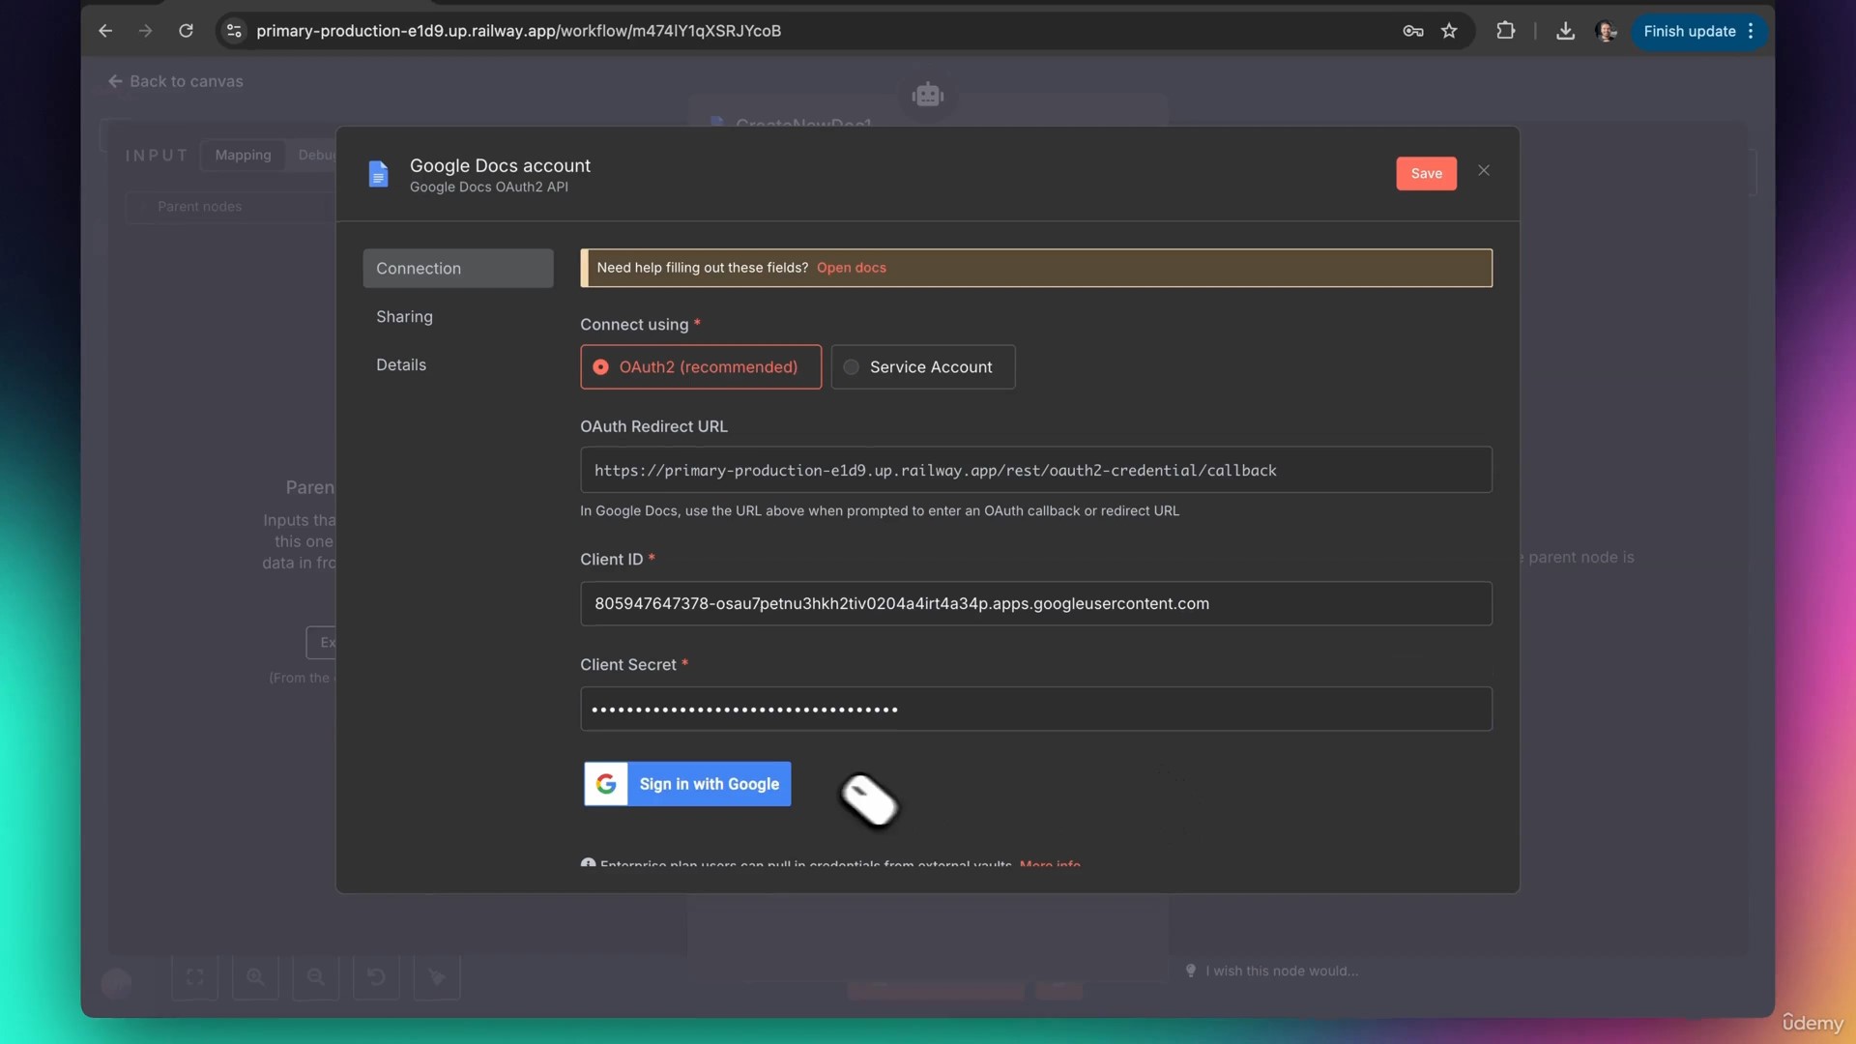This screenshot has width=1856, height=1044.
Task: Open the docs help link
Action: pyautogui.click(x=851, y=268)
